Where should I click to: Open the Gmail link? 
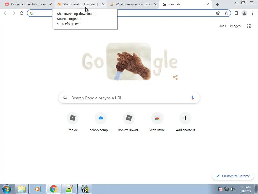click(222, 26)
